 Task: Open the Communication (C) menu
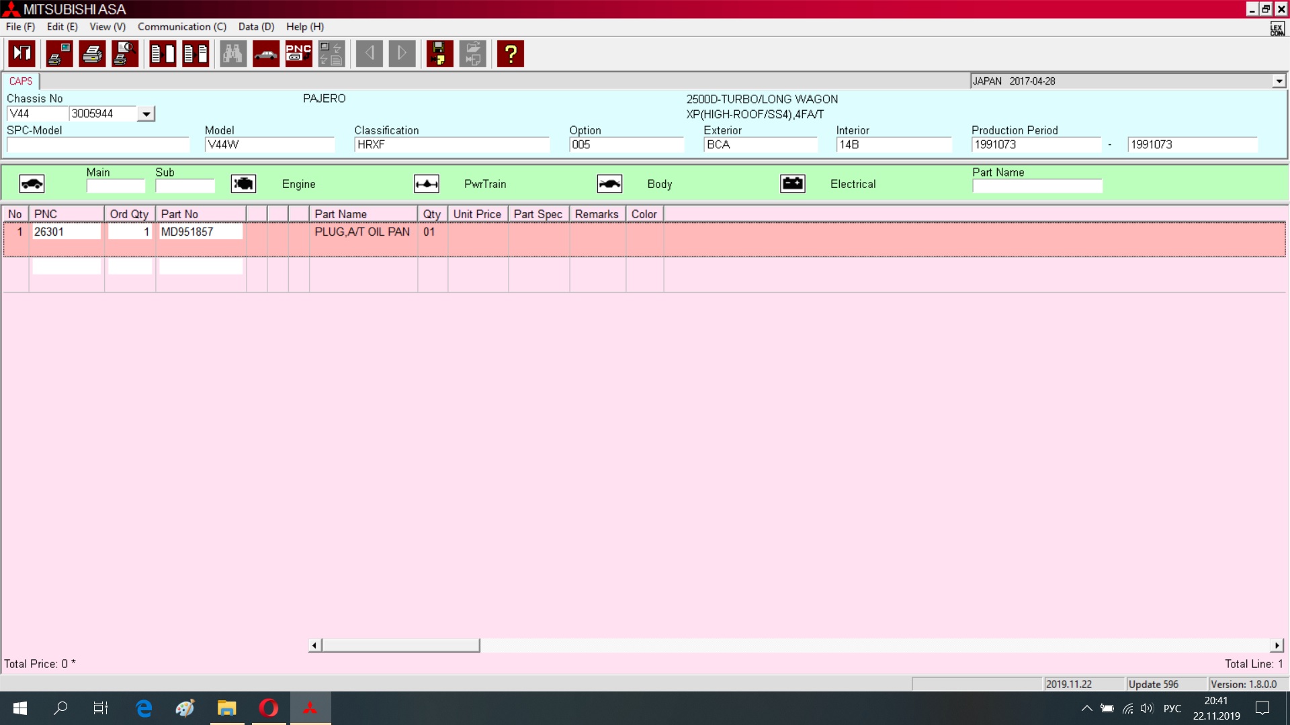(x=182, y=27)
